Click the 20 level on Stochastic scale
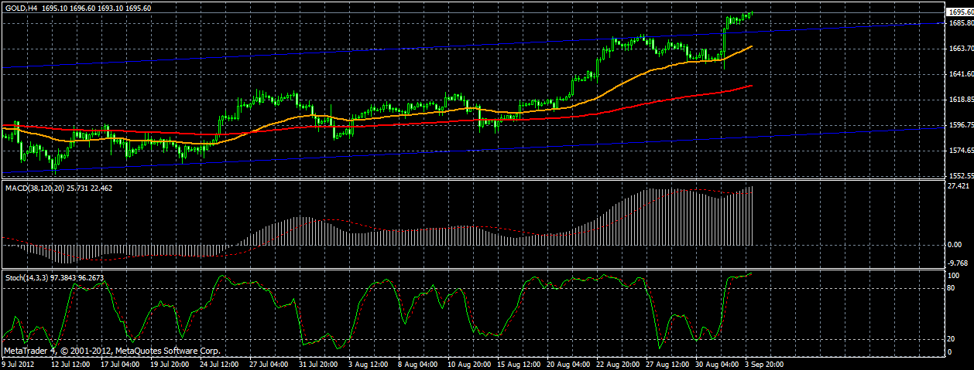 pyautogui.click(x=952, y=339)
